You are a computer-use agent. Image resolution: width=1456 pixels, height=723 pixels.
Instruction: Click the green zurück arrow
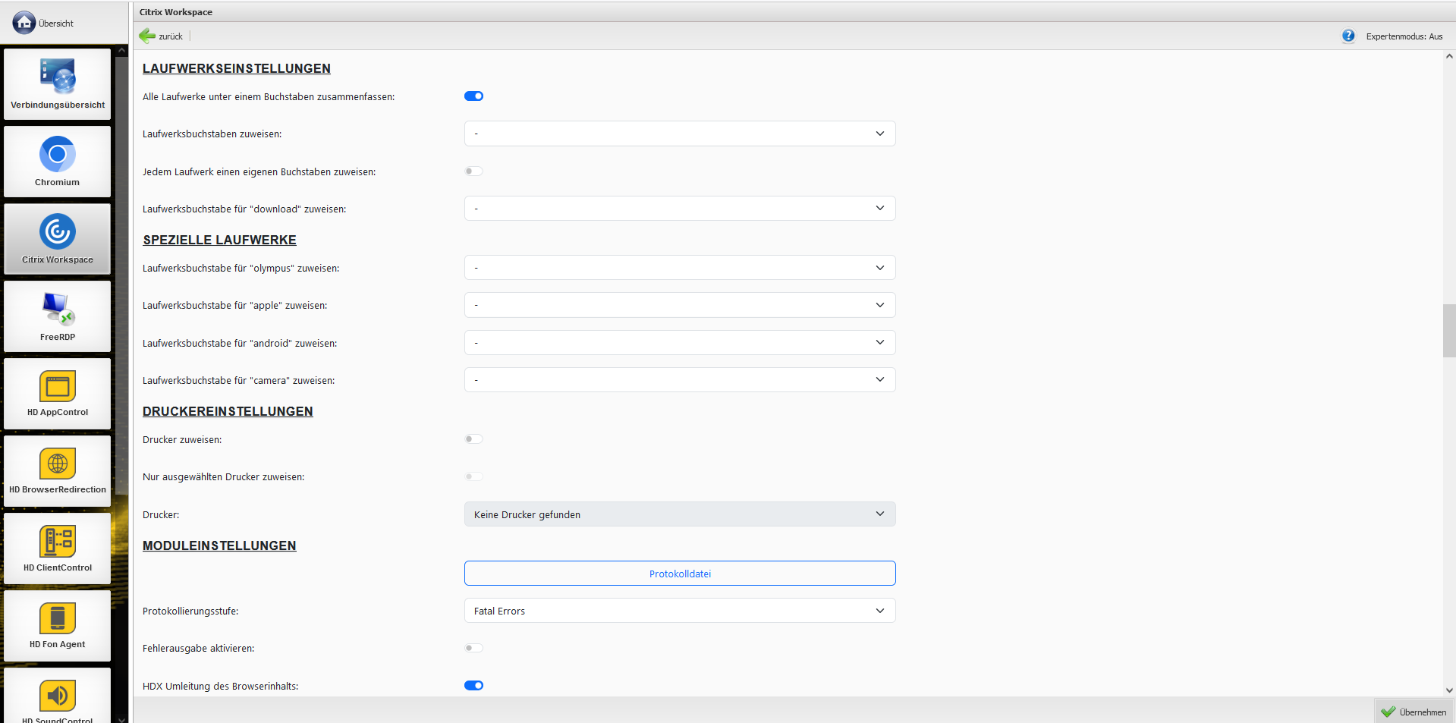pos(147,36)
